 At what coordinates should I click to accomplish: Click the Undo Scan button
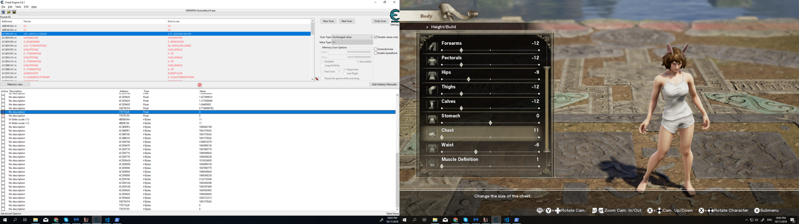coord(380,21)
